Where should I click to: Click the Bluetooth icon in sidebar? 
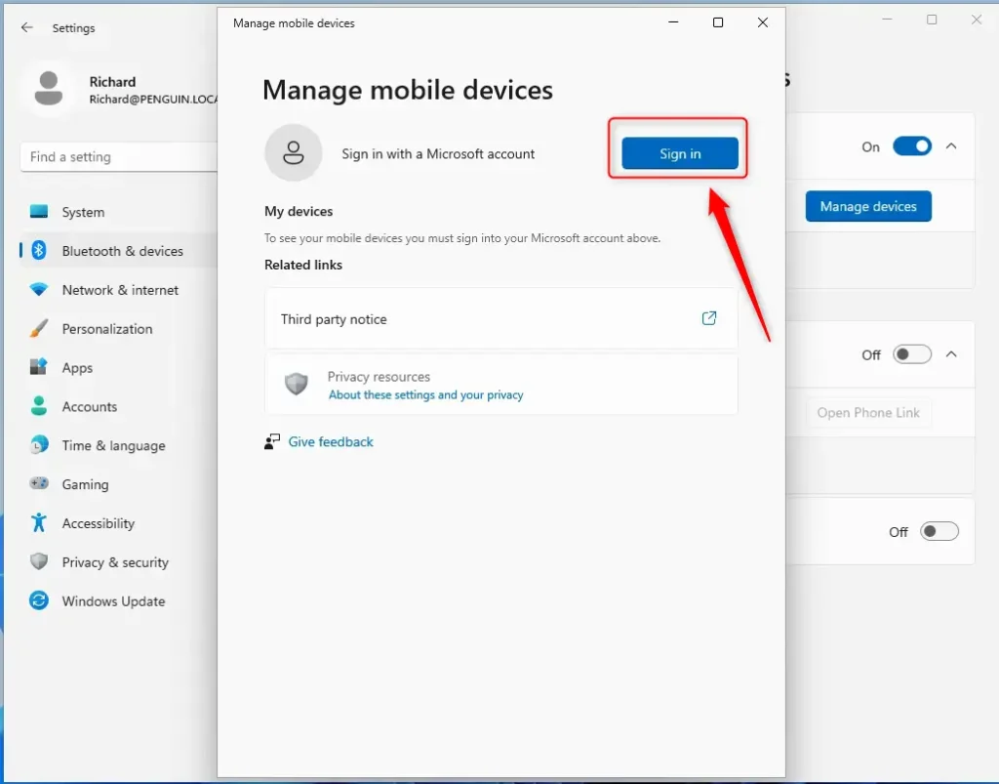(x=39, y=251)
